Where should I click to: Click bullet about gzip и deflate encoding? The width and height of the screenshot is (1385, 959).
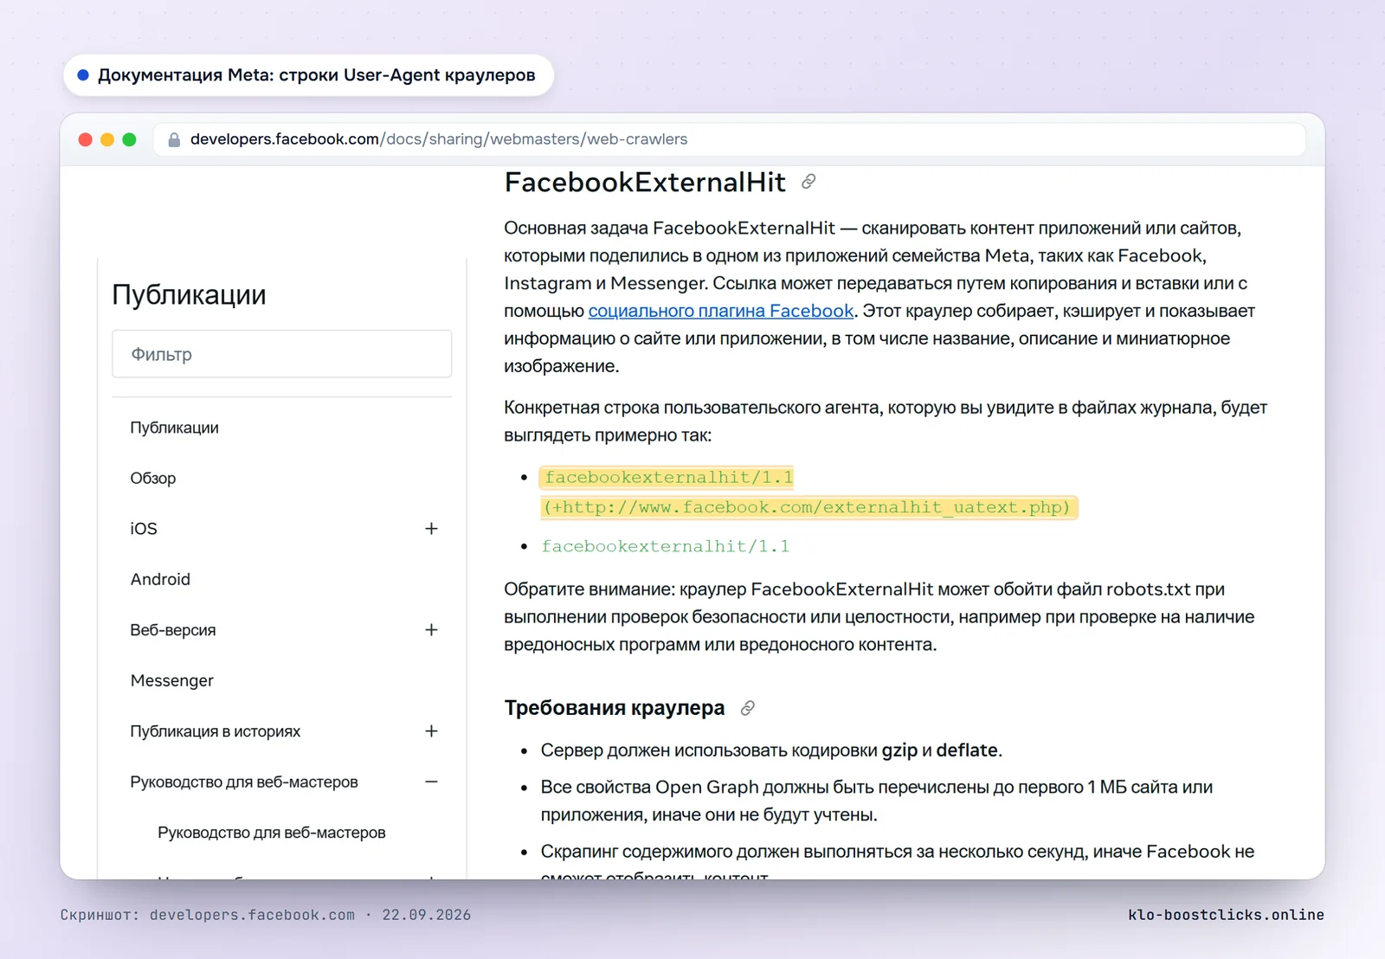point(771,750)
